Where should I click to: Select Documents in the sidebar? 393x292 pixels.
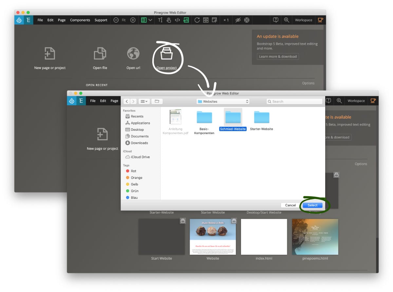point(137,136)
